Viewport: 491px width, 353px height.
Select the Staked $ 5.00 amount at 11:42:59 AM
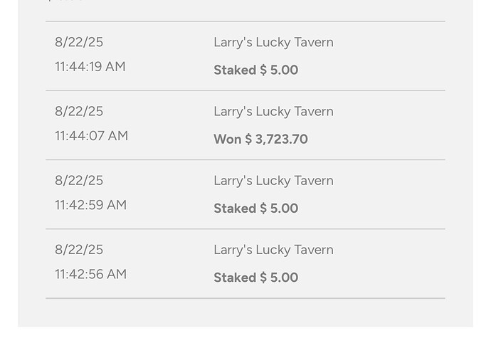[x=255, y=208]
